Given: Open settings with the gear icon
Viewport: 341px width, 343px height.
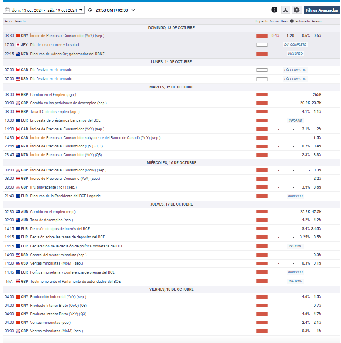Looking at the screenshot, I should pyautogui.click(x=297, y=10).
